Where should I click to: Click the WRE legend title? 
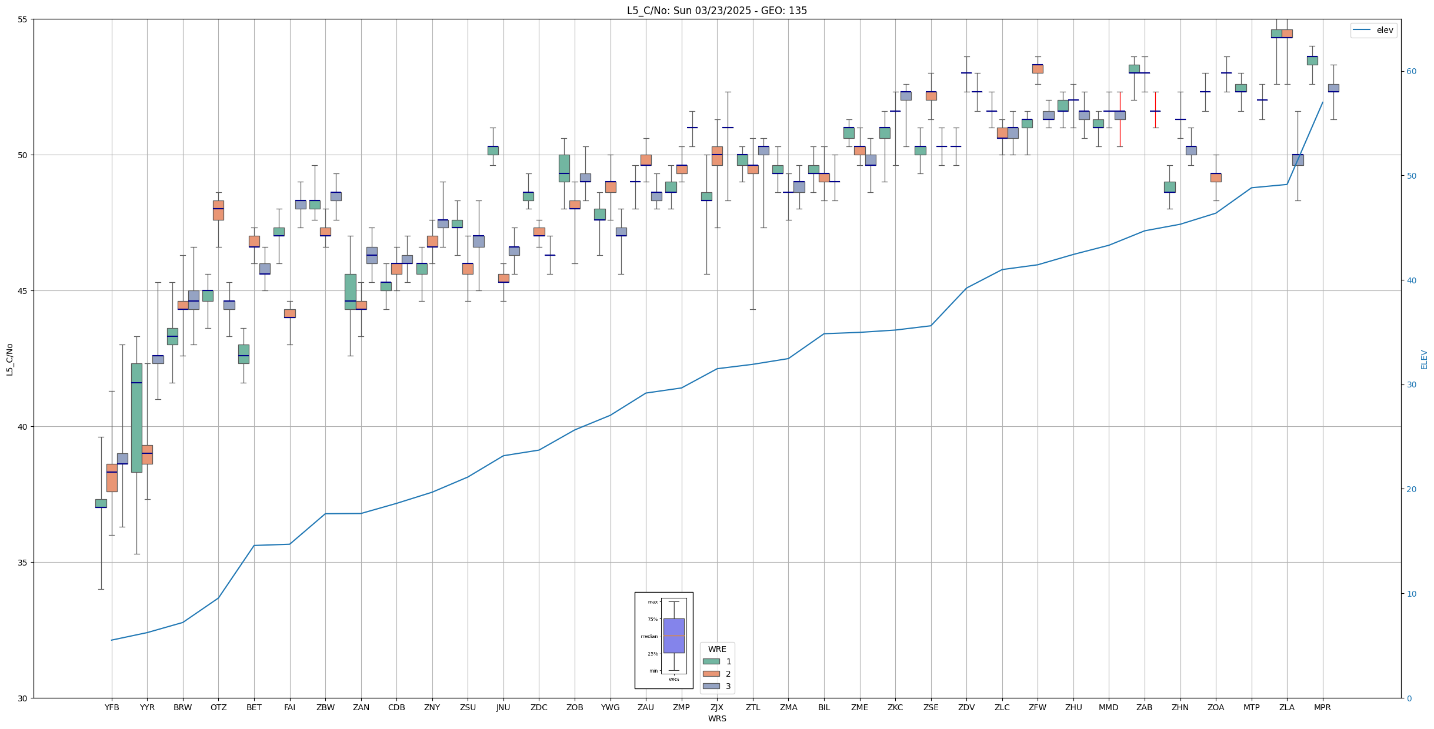(x=717, y=649)
